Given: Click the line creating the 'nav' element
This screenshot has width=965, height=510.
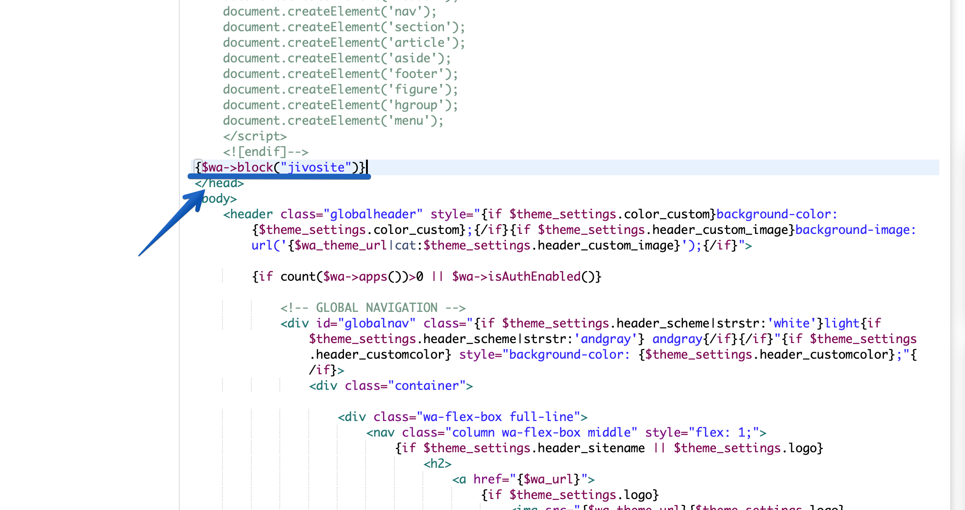Looking at the screenshot, I should tap(330, 11).
